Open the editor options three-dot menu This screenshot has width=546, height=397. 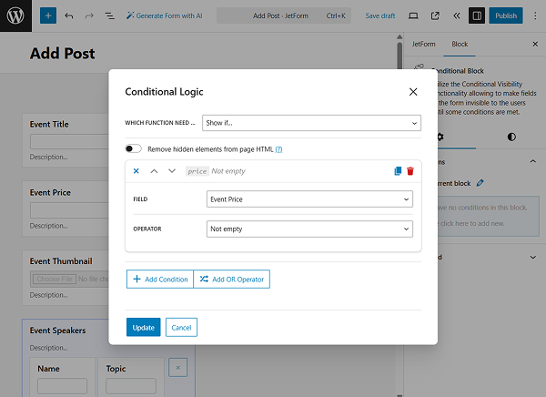pos(535,15)
